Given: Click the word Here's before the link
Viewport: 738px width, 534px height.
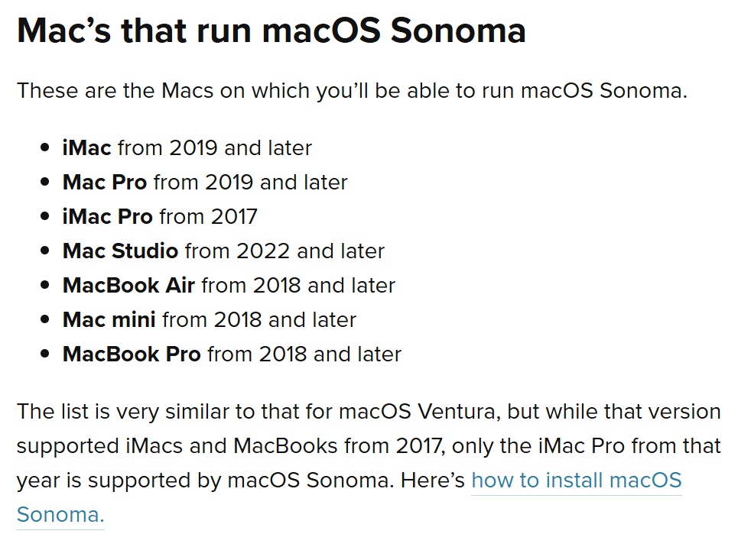Looking at the screenshot, I should point(433,481).
